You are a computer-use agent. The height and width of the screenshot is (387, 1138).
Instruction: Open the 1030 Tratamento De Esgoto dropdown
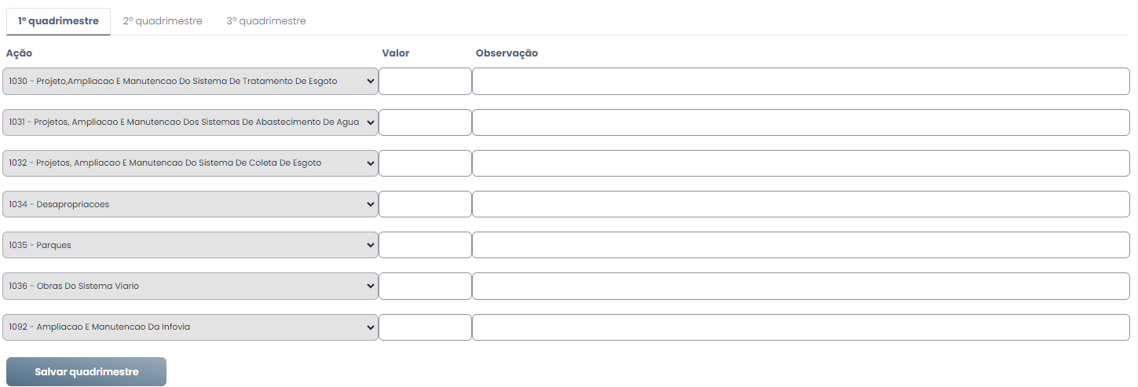190,82
